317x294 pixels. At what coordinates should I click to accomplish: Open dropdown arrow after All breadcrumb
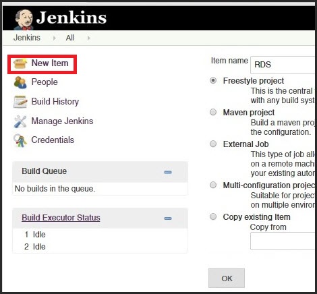click(88, 38)
